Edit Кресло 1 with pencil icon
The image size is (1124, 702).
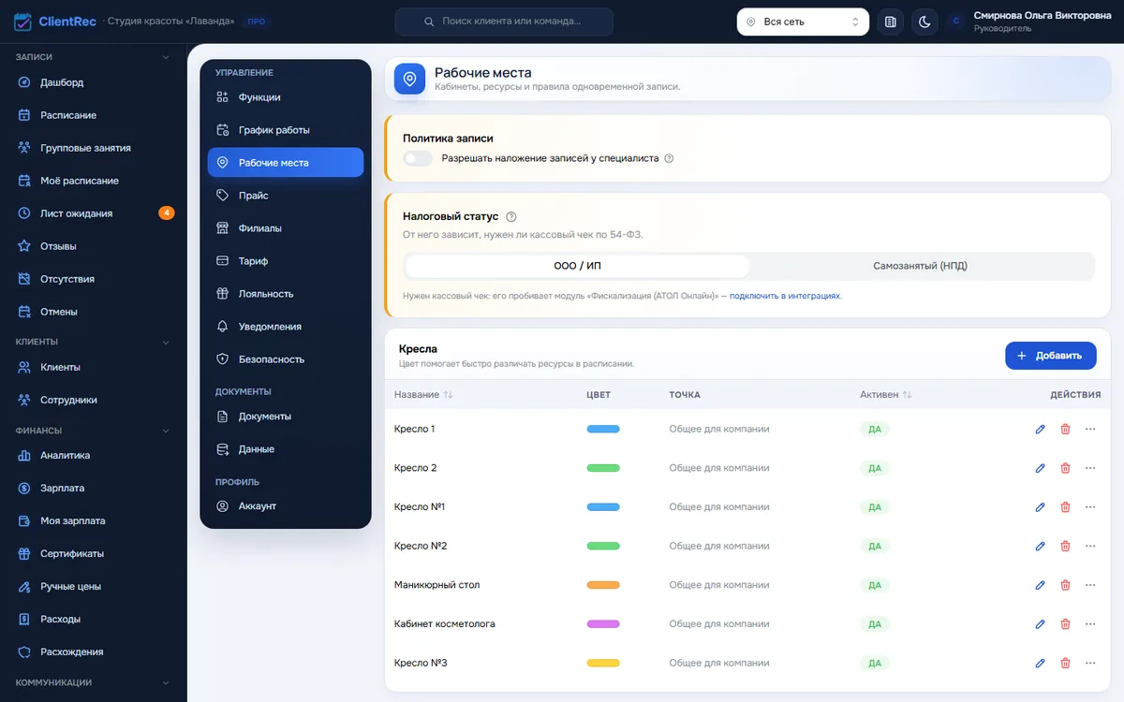coord(1040,429)
